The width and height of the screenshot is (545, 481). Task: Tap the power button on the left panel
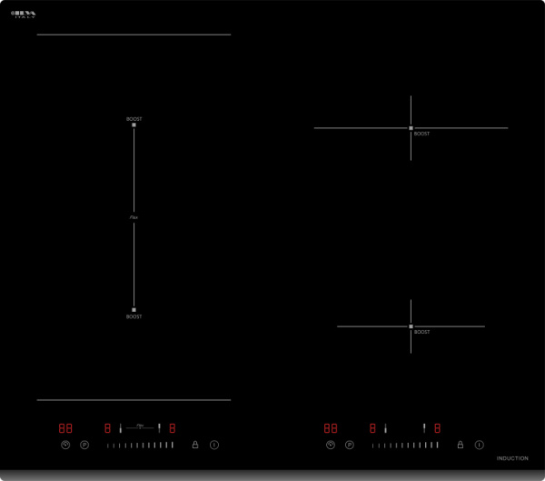(x=214, y=445)
